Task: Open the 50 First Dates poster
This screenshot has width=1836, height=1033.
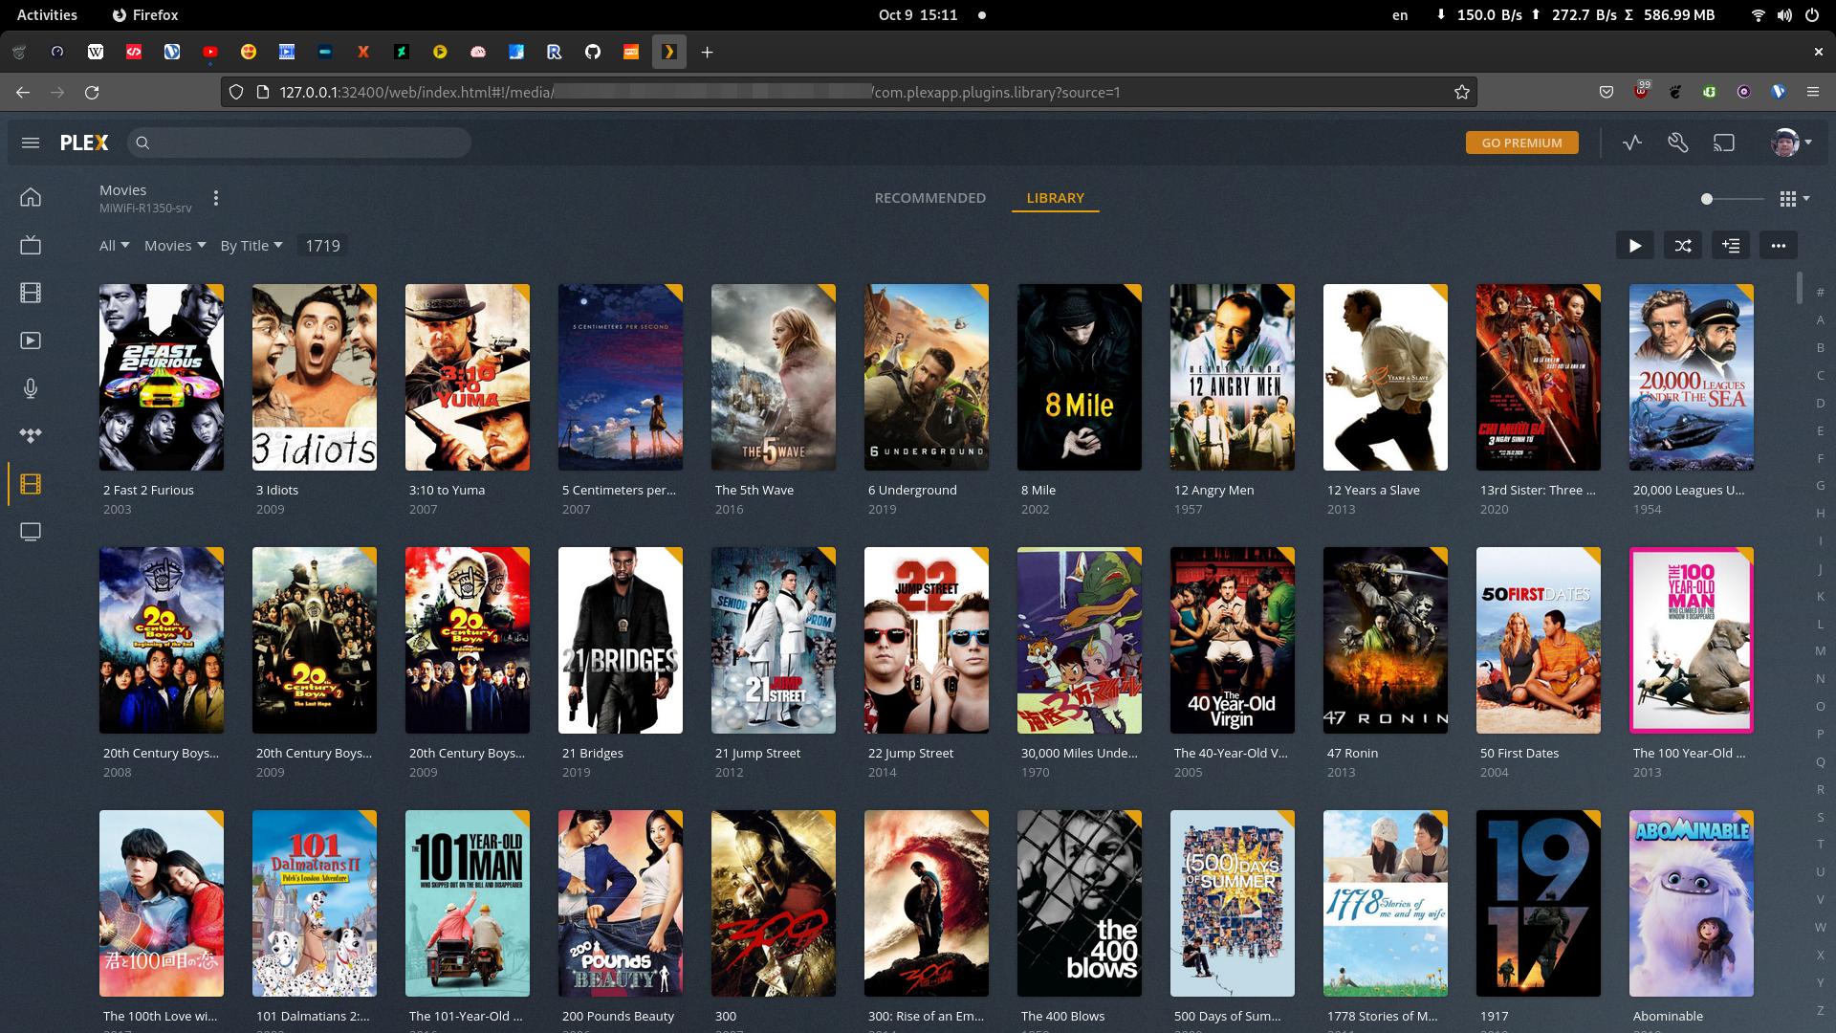Action: [1539, 640]
